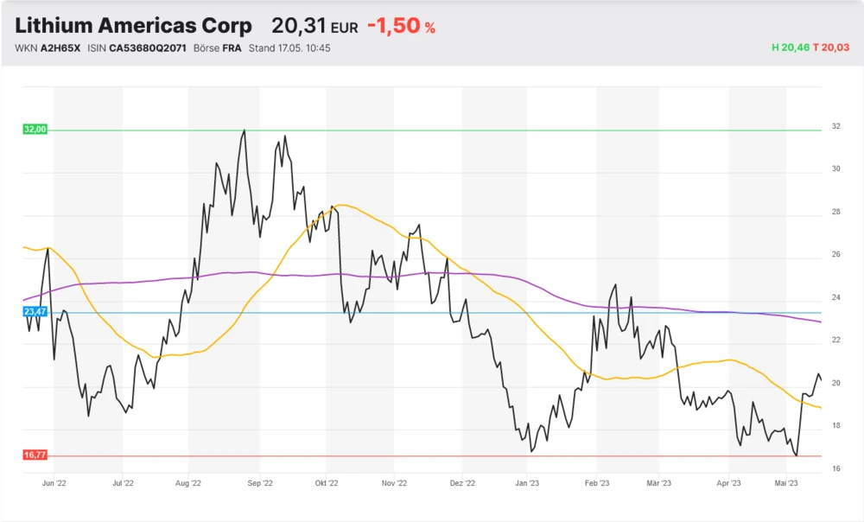Click the Mai '23 x-axis label
Image resolution: width=864 pixels, height=522 pixels.
pos(787,484)
